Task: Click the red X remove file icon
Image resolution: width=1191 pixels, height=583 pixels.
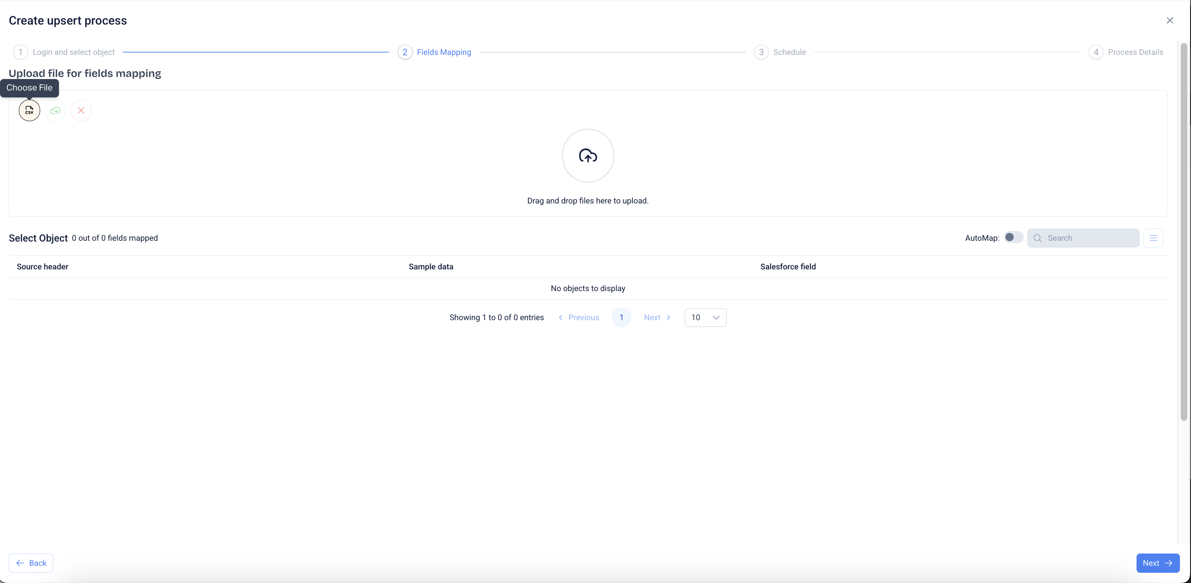Action: point(81,111)
